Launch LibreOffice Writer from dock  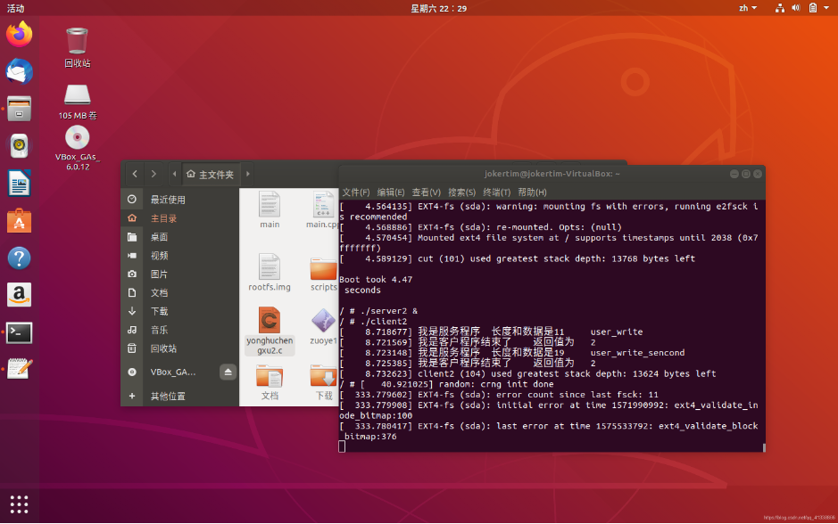click(20, 183)
